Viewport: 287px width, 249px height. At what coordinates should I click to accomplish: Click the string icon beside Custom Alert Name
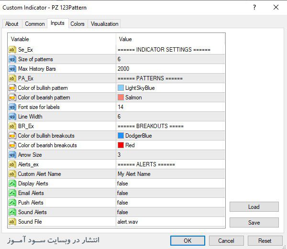pyautogui.click(x=12, y=174)
